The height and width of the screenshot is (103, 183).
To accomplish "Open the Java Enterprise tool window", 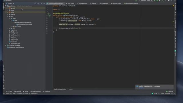I will click(35, 91).
